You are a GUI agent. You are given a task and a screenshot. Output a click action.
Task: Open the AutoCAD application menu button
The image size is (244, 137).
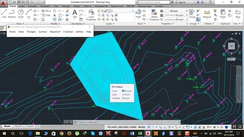tap(3, 3)
